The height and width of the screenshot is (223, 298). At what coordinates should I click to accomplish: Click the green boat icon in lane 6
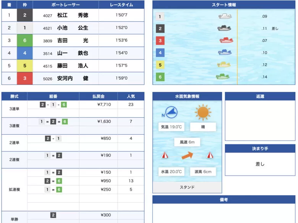coord(223,77)
